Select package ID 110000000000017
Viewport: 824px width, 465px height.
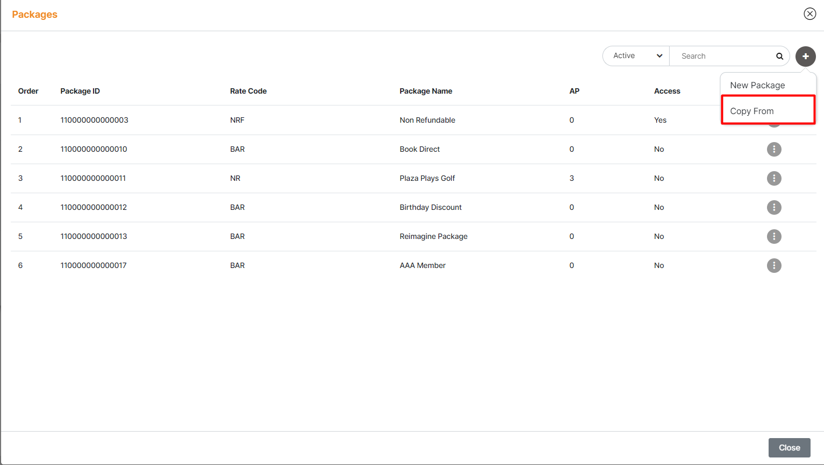click(x=94, y=265)
